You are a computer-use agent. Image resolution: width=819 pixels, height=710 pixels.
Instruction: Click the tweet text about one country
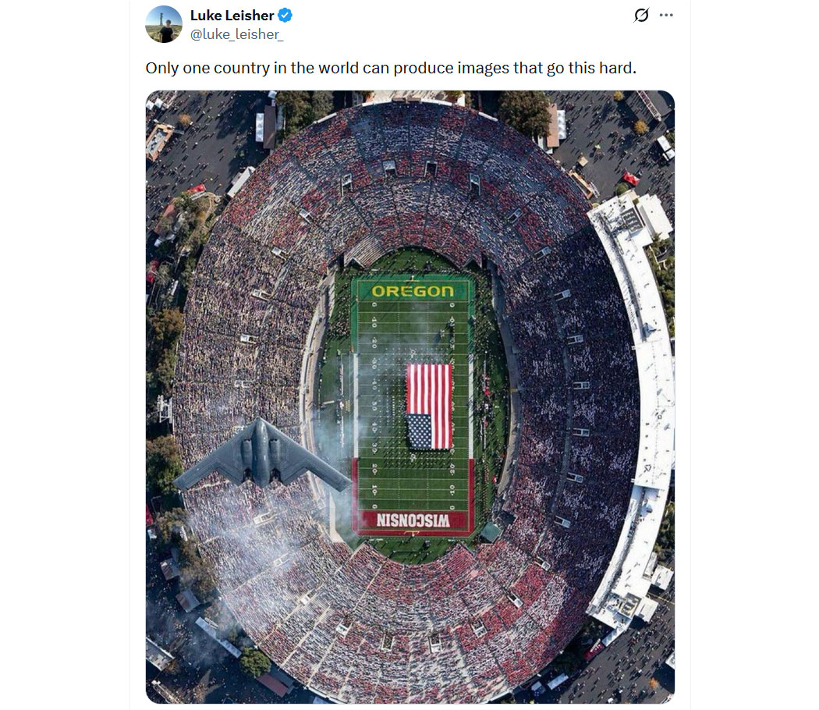(x=391, y=68)
